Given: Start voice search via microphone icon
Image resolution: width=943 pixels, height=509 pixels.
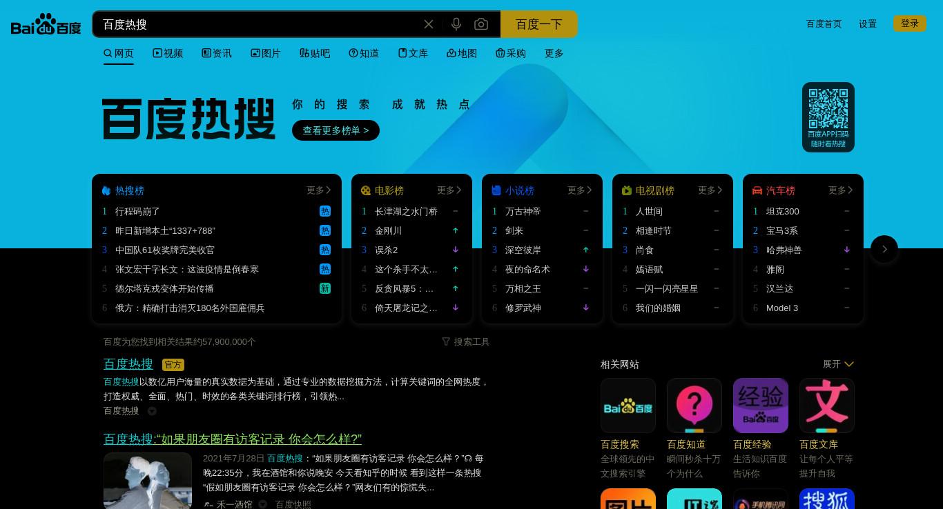Looking at the screenshot, I should click(x=456, y=24).
